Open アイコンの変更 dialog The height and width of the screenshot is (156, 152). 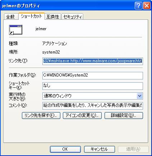[82, 115]
